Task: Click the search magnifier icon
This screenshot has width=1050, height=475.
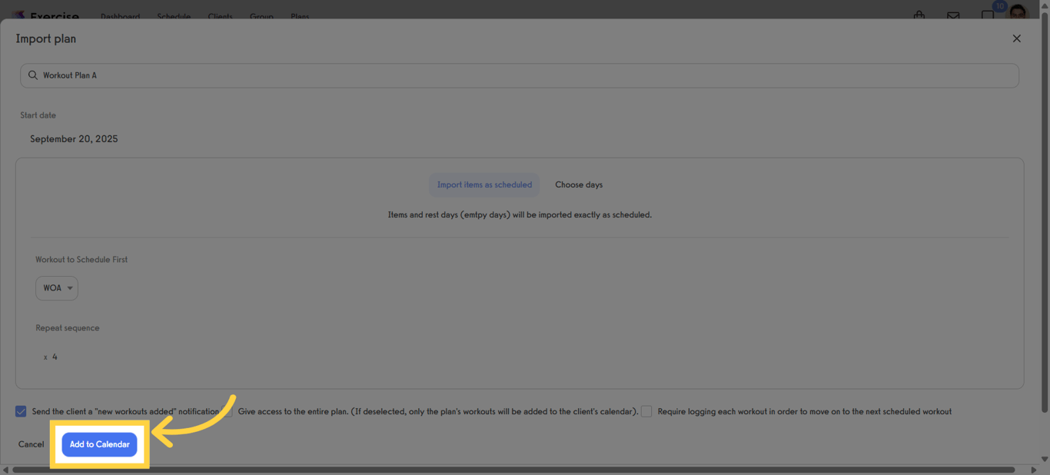Action: tap(33, 75)
